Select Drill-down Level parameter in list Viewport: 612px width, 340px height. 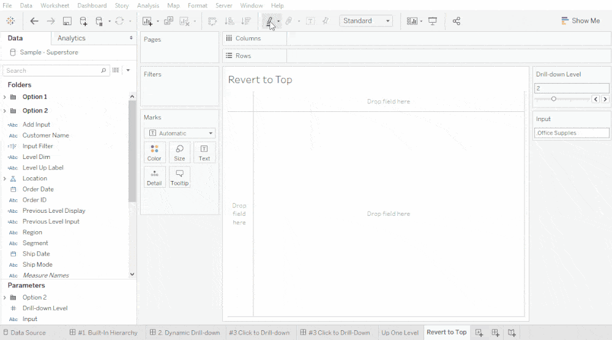[45, 308]
